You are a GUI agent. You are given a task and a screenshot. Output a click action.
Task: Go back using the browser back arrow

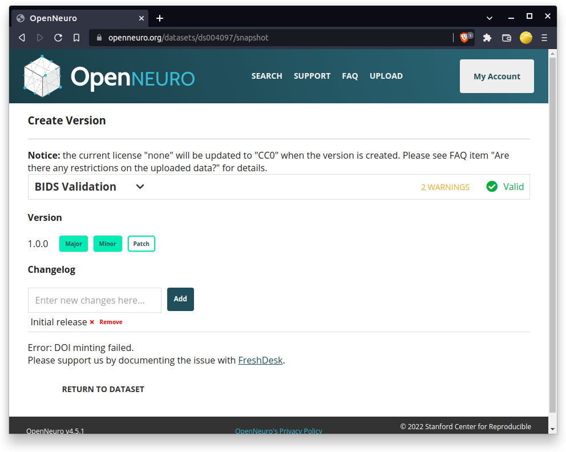click(x=21, y=37)
